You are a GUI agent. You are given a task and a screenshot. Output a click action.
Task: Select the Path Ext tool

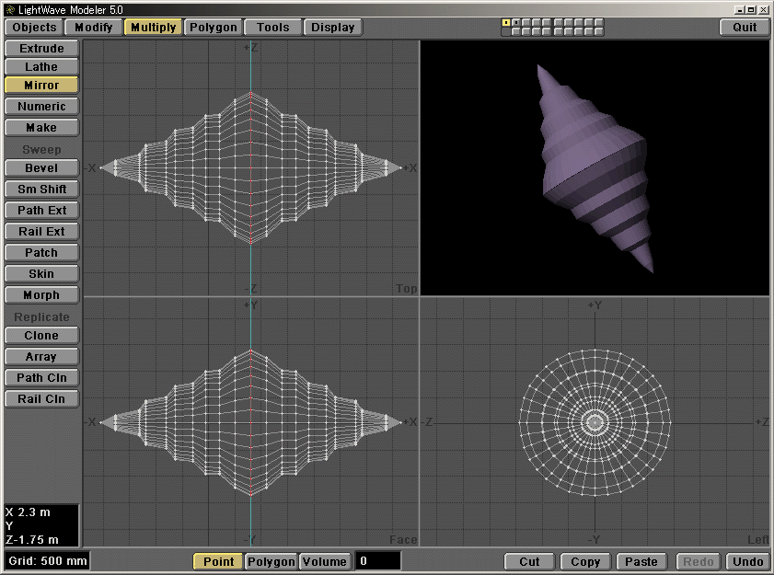(x=40, y=210)
